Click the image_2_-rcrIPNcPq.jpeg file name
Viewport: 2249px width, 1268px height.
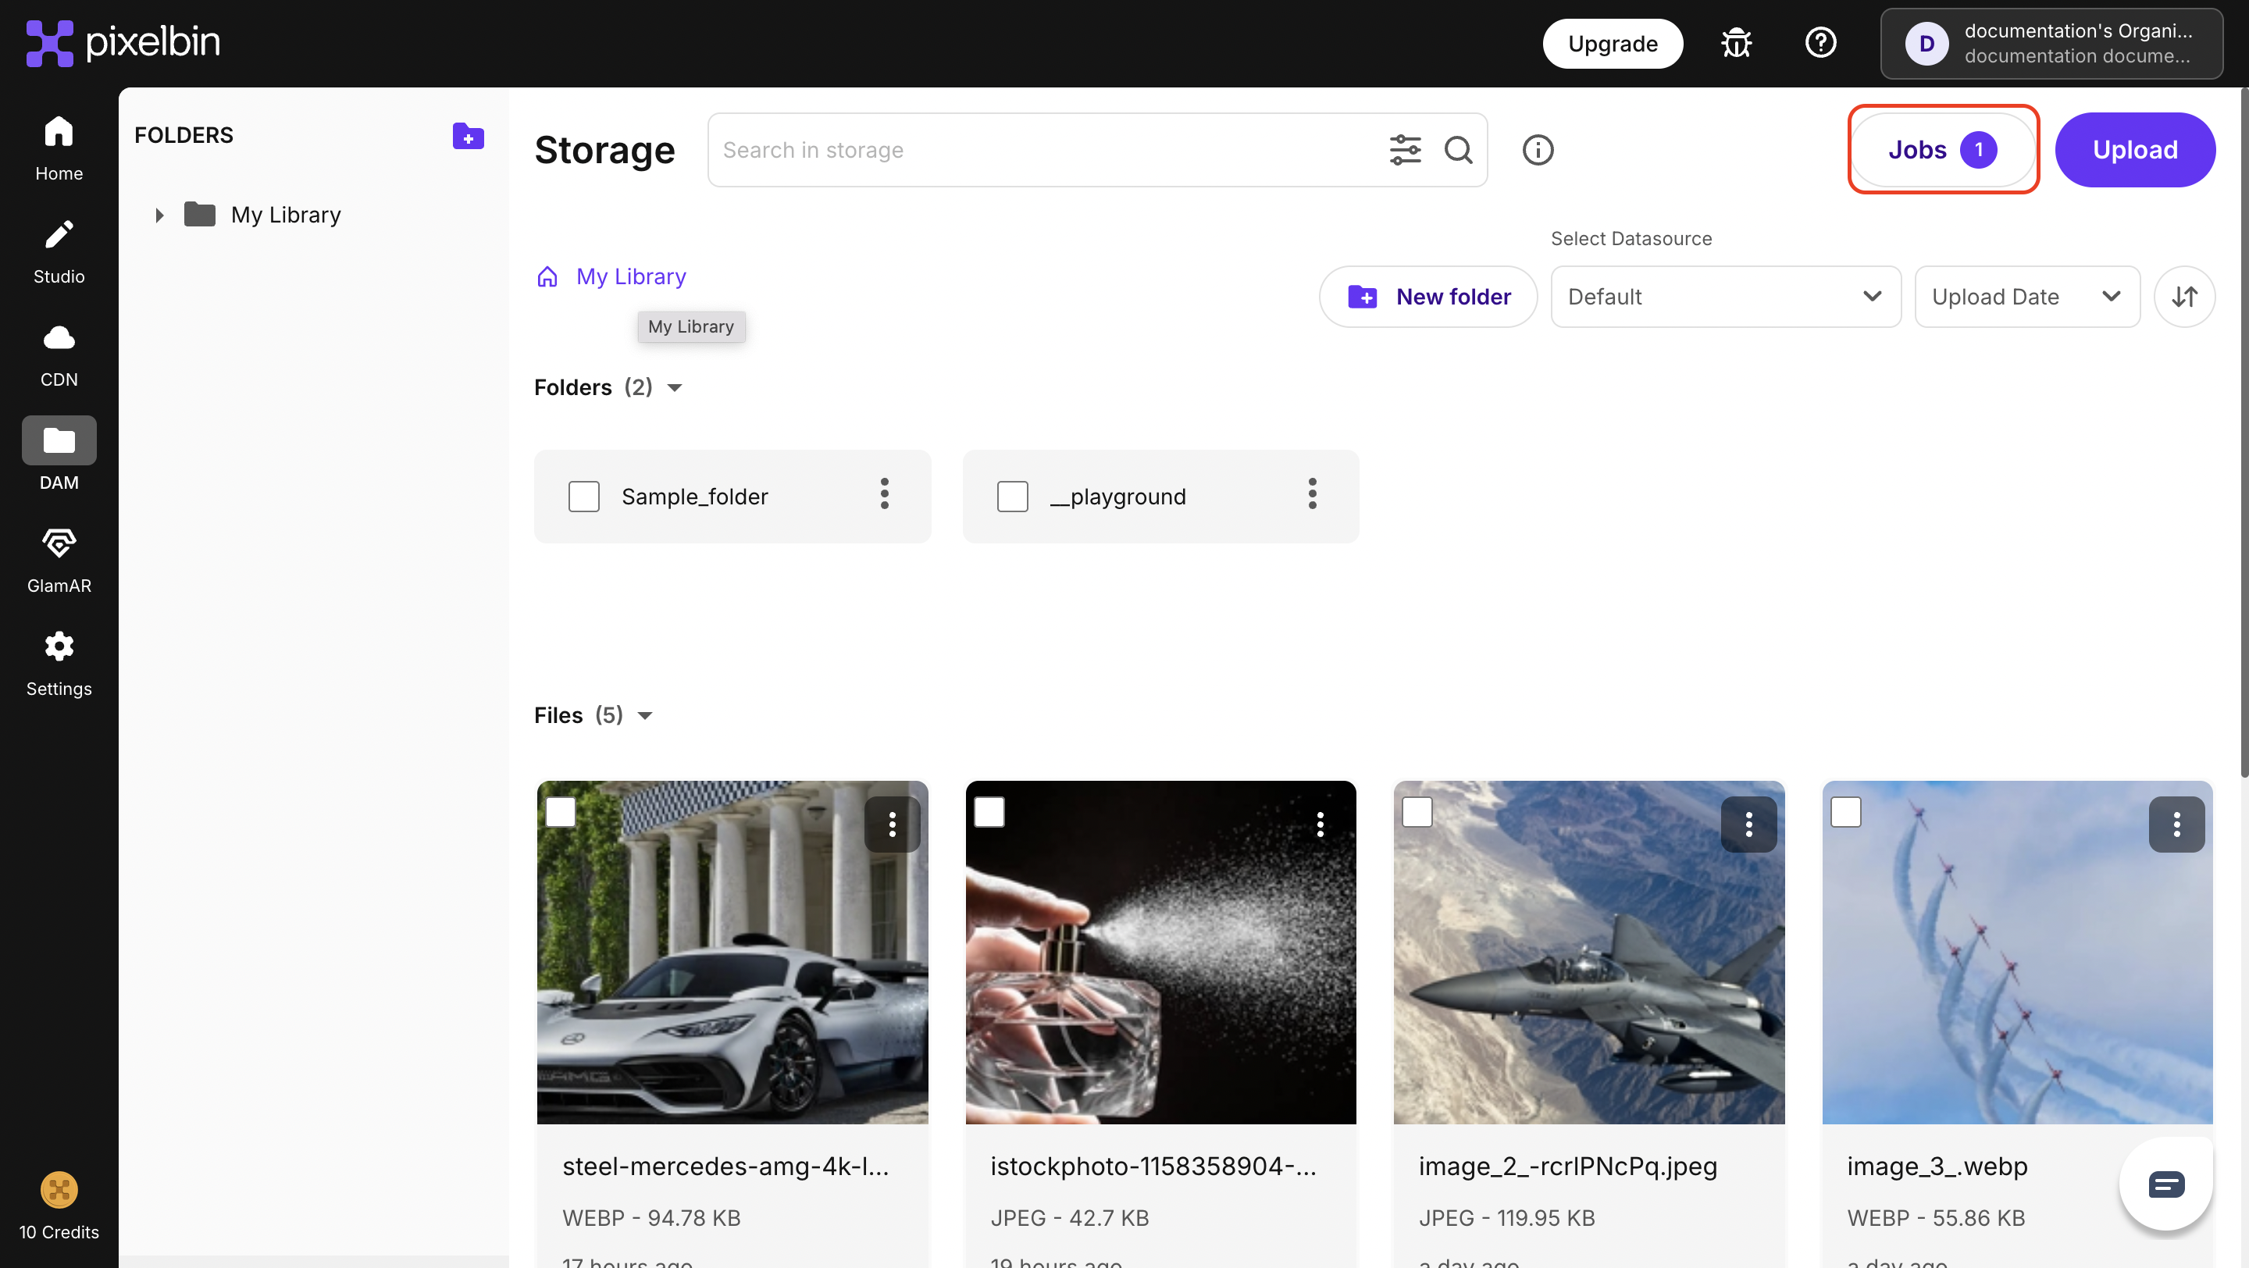point(1568,1166)
